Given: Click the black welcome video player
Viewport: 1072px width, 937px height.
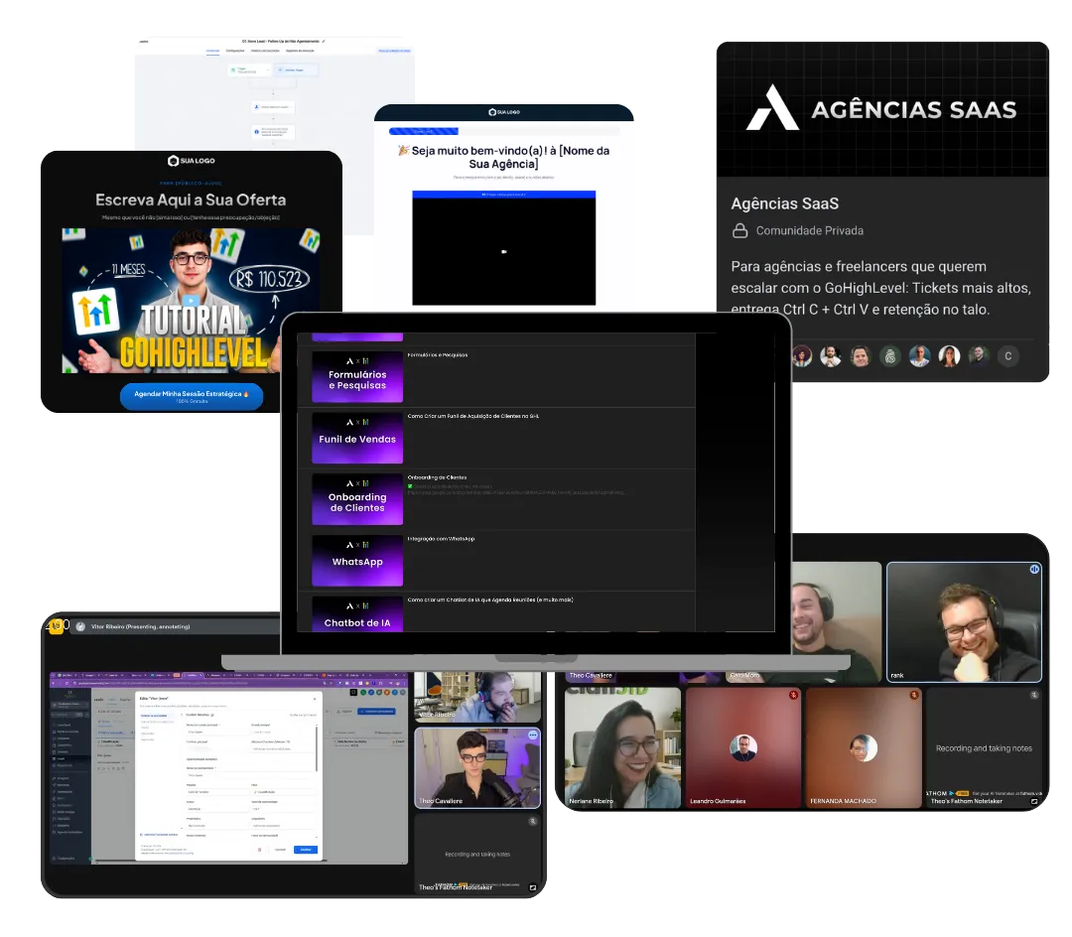Looking at the screenshot, I should click(x=504, y=251).
